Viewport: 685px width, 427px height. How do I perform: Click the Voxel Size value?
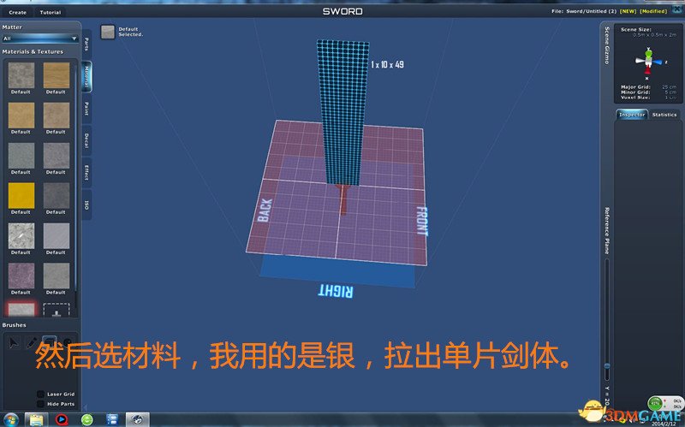670,98
